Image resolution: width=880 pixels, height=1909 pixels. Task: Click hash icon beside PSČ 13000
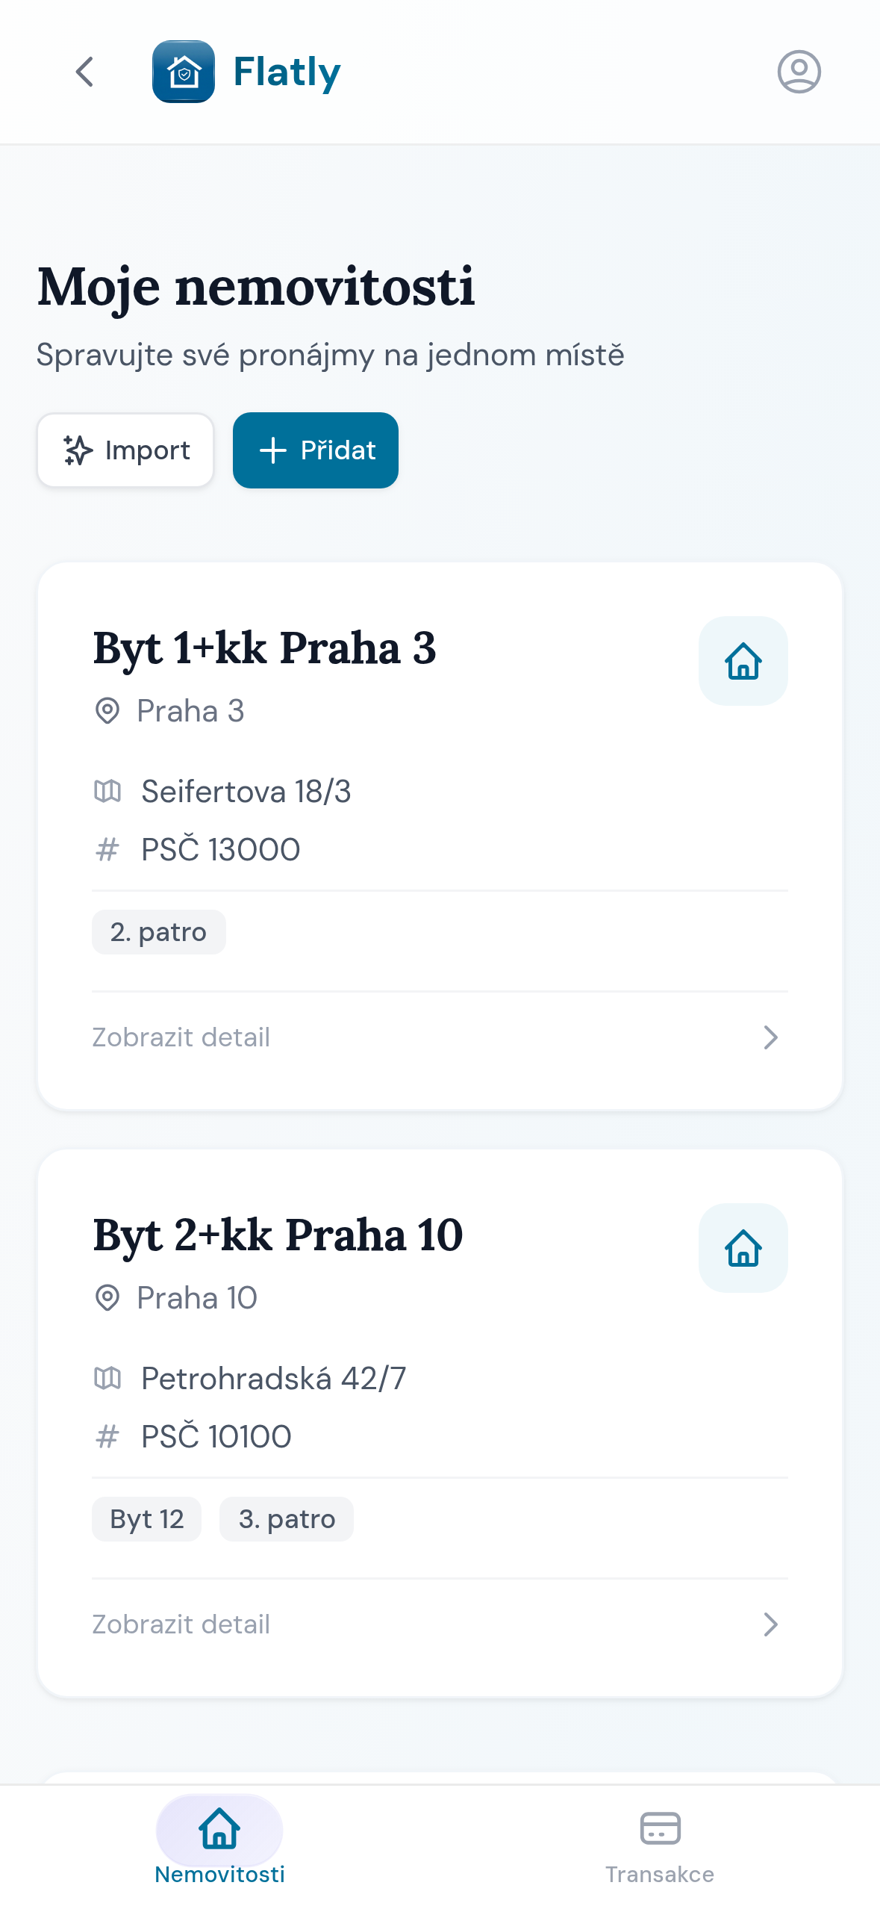107,850
